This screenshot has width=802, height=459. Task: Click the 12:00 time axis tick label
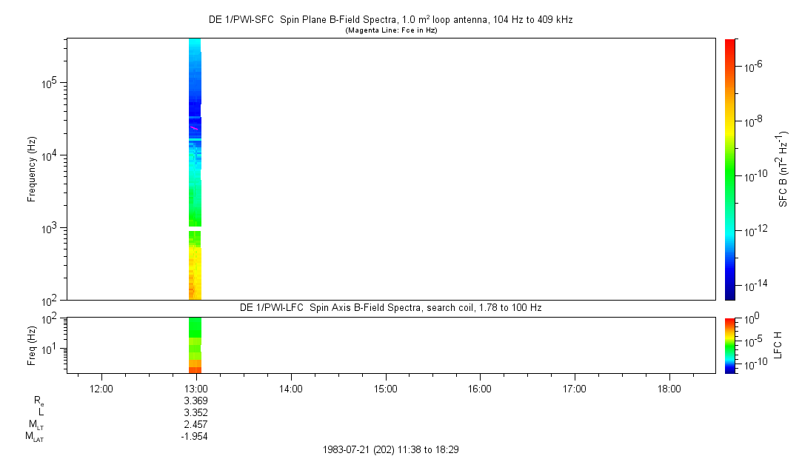click(x=101, y=388)
